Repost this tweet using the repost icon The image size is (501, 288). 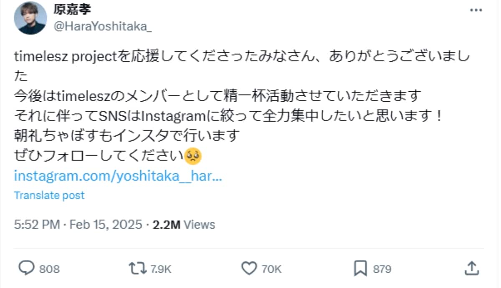click(138, 269)
